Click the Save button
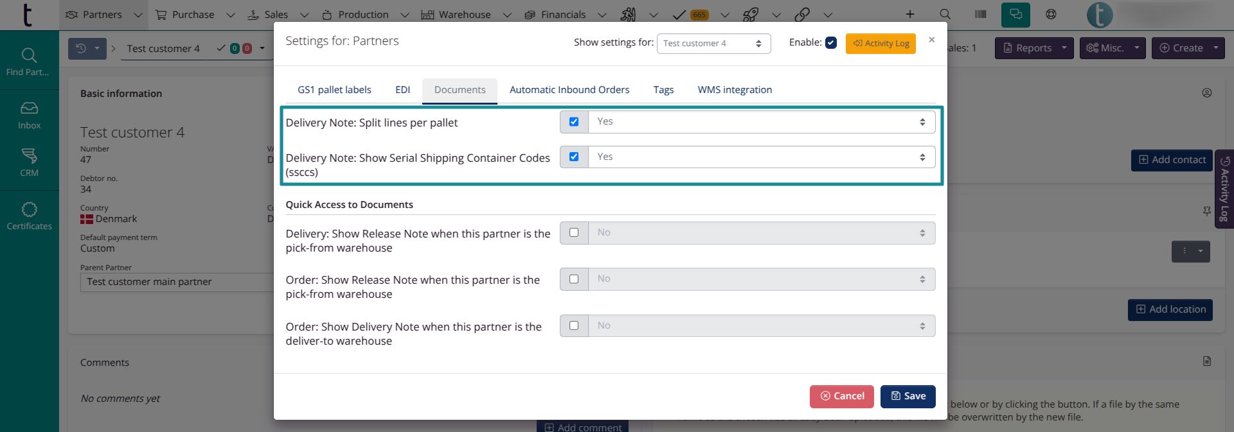1234x432 pixels. pos(908,396)
